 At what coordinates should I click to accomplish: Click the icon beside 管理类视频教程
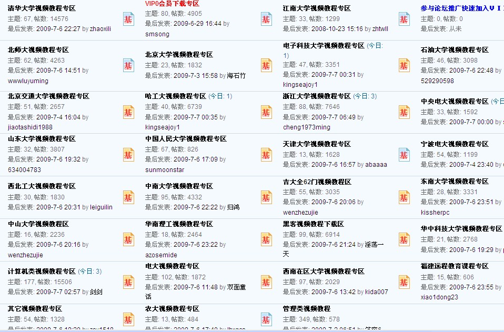[266, 319]
